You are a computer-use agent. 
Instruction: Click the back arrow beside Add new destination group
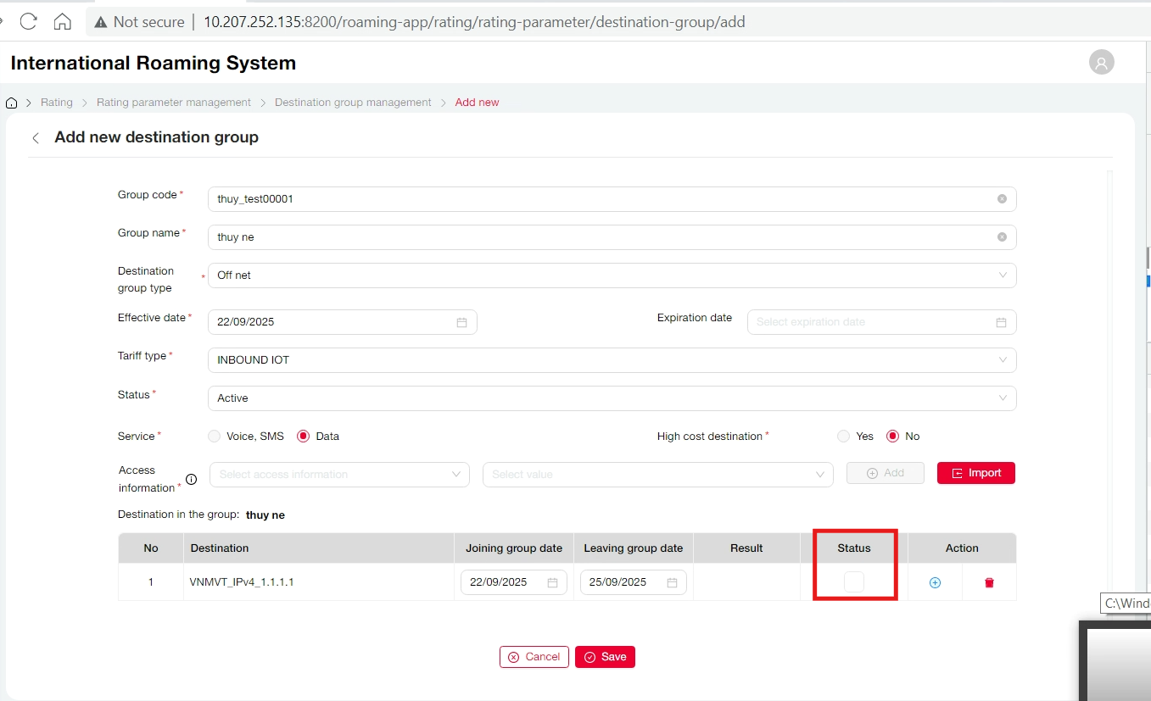36,138
